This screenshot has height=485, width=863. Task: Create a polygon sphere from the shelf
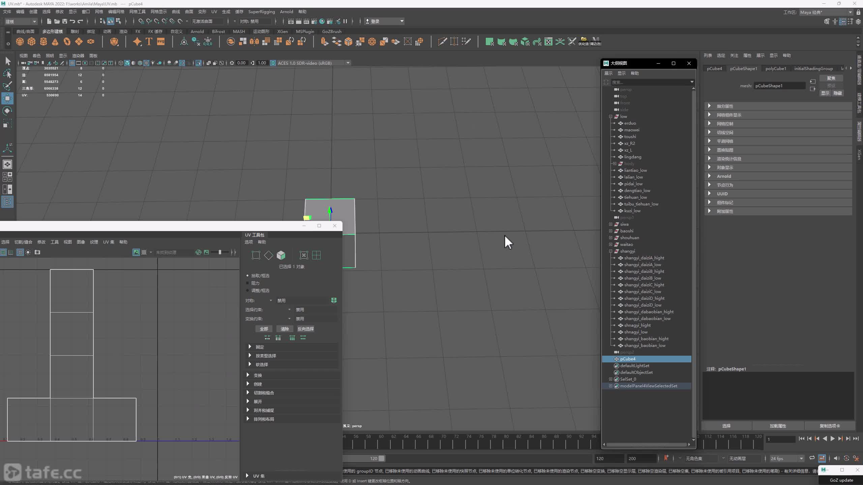pos(20,41)
